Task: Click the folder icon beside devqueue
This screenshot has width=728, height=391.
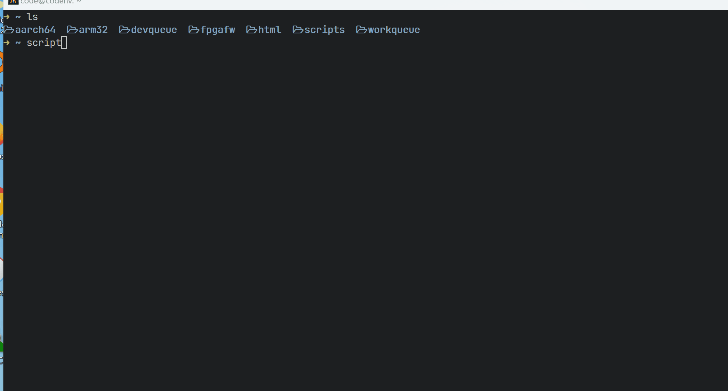Action: coord(124,30)
